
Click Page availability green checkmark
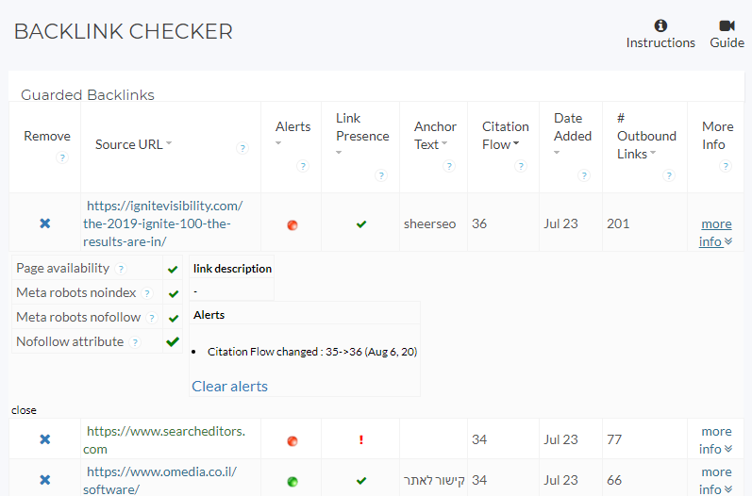pos(173,270)
